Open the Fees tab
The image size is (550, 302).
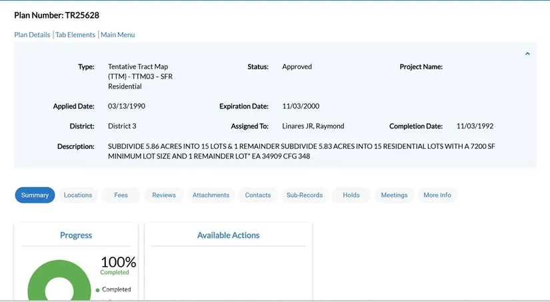pyautogui.click(x=121, y=195)
